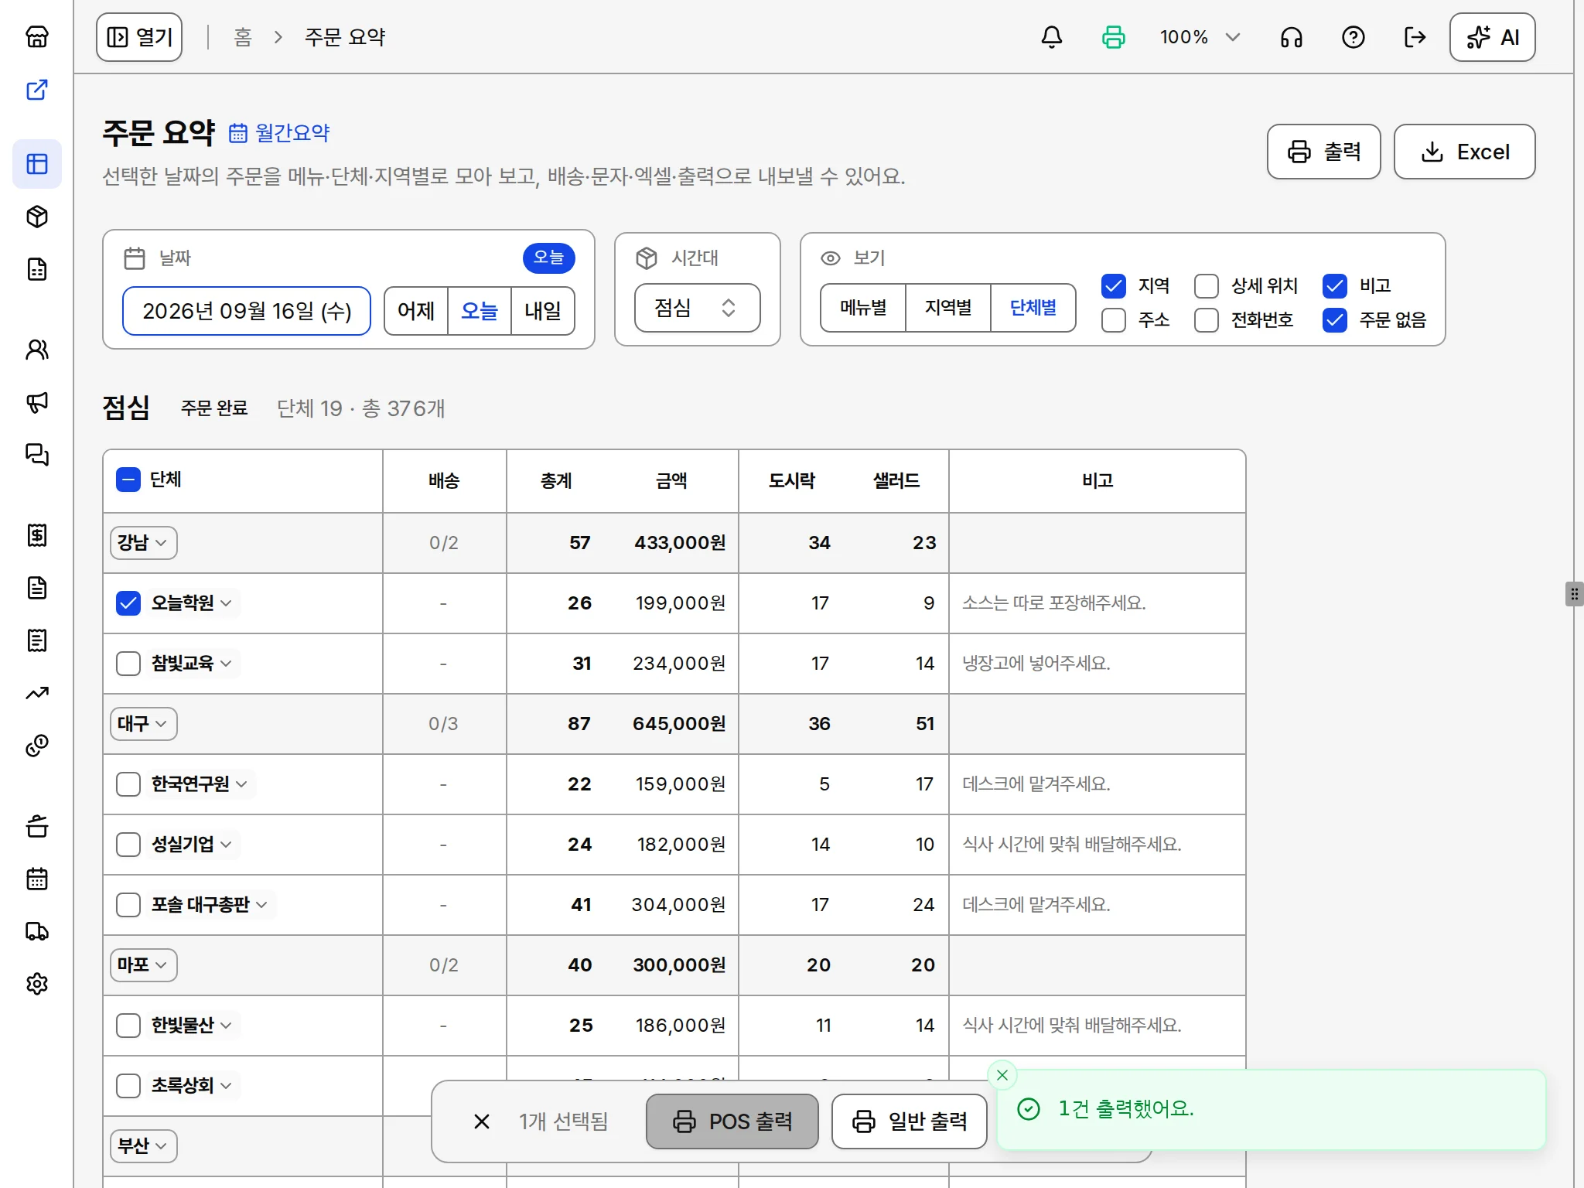Switch to the 메뉴별 view tab
The height and width of the screenshot is (1188, 1584).
click(x=863, y=308)
